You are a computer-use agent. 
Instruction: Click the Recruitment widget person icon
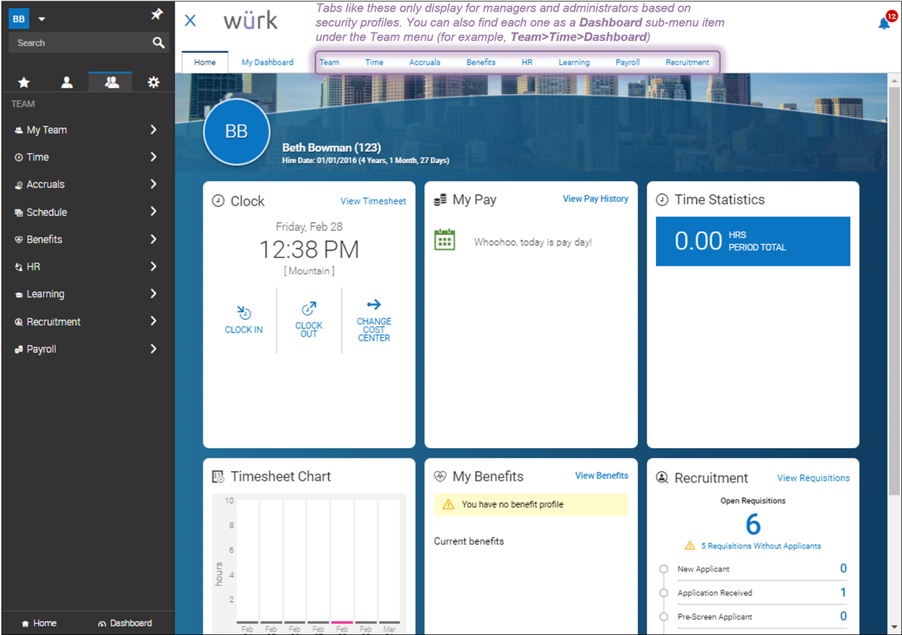(662, 478)
